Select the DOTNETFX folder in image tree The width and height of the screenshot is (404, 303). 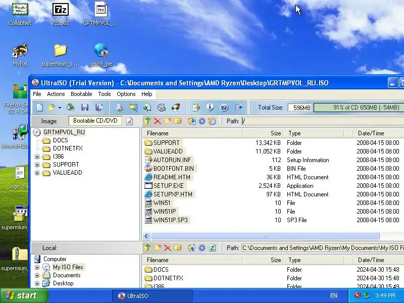tap(68, 148)
